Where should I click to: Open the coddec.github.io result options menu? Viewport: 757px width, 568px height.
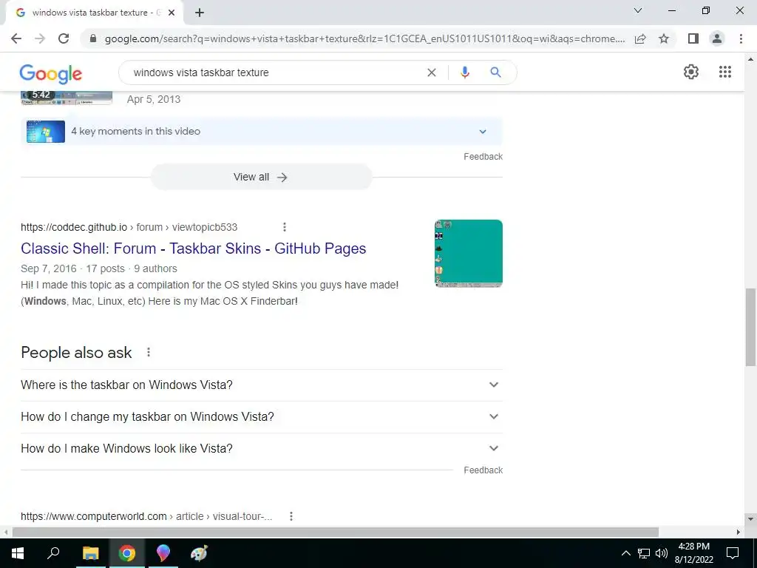[x=285, y=227]
